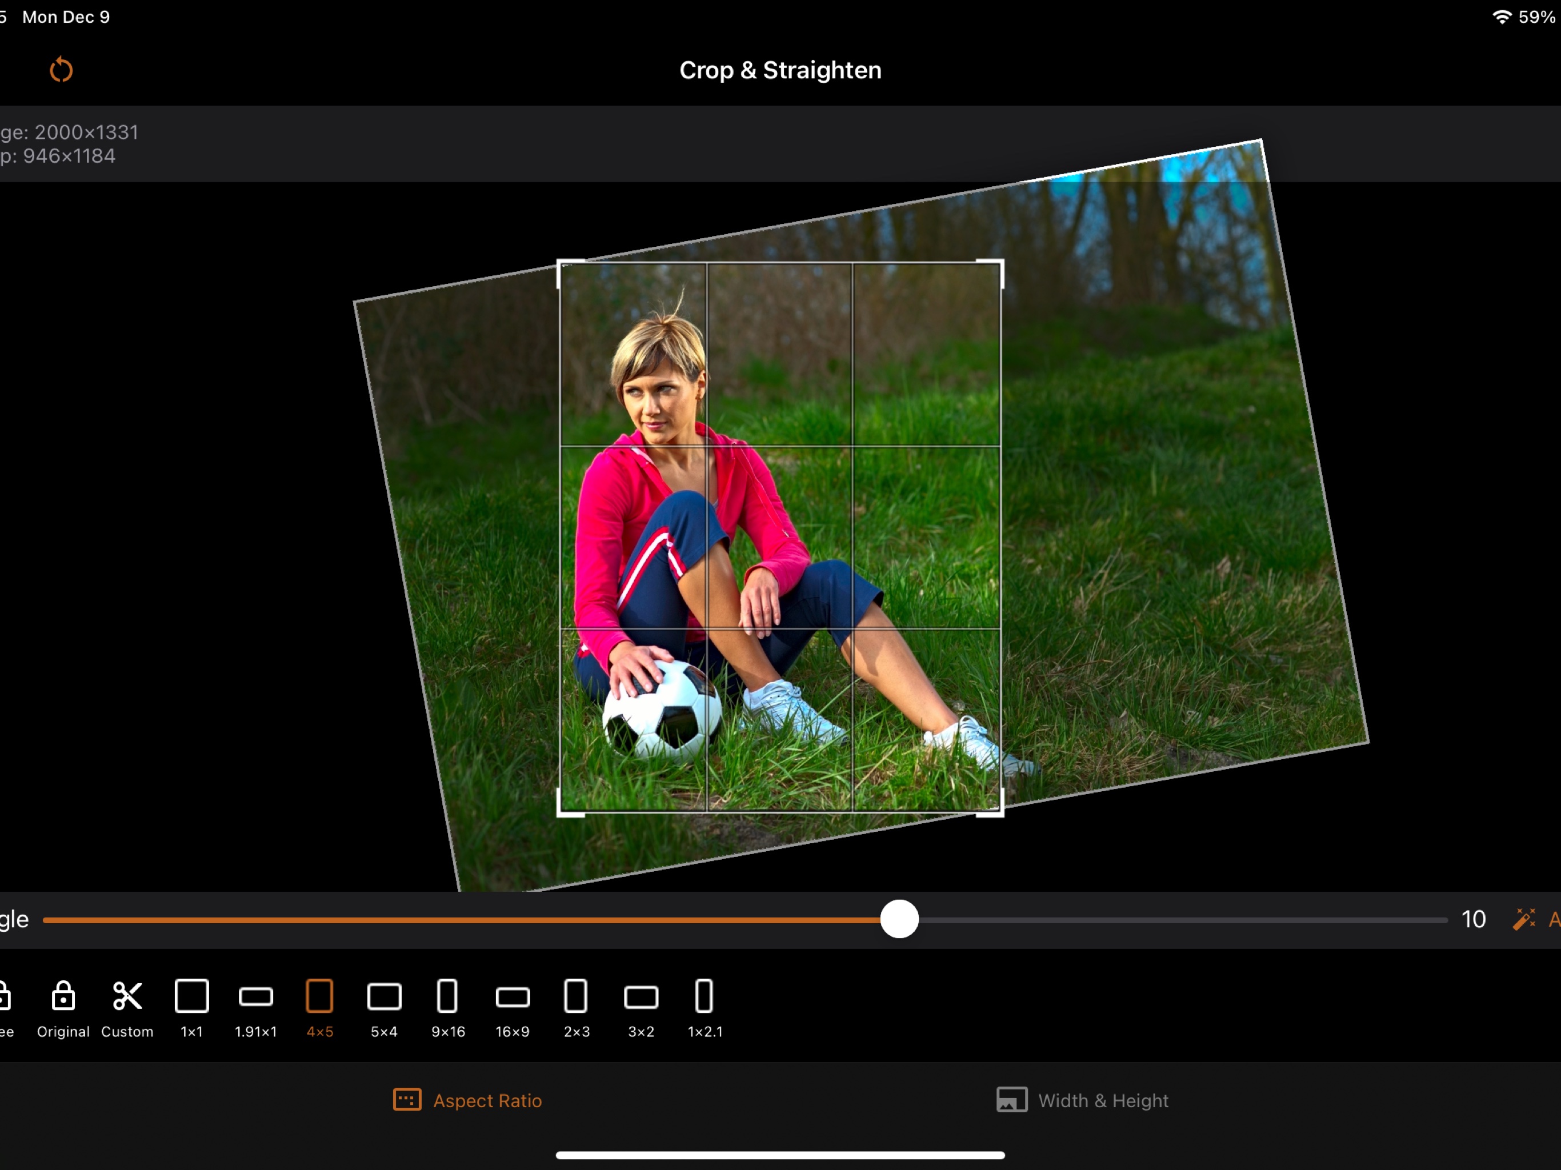The image size is (1561, 1170).
Task: Click the Aspect Ratio grid icon
Action: click(x=407, y=1099)
